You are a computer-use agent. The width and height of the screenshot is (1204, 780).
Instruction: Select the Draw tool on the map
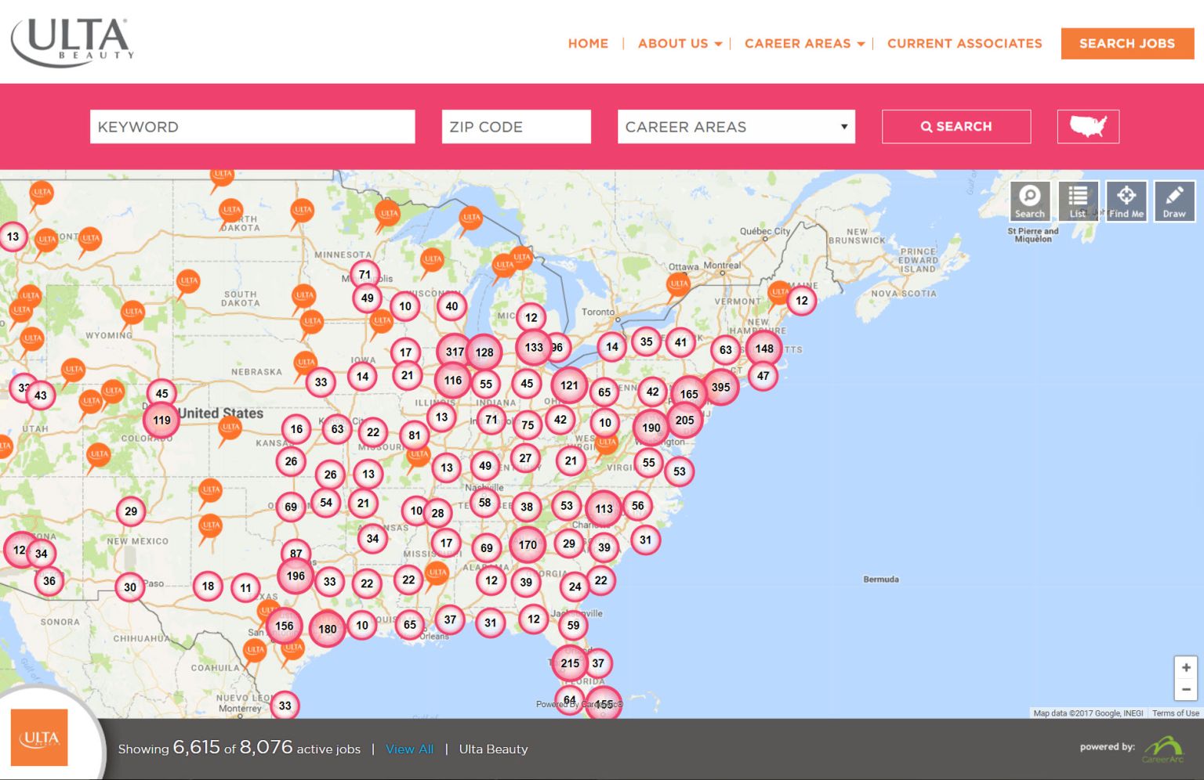pyautogui.click(x=1174, y=200)
